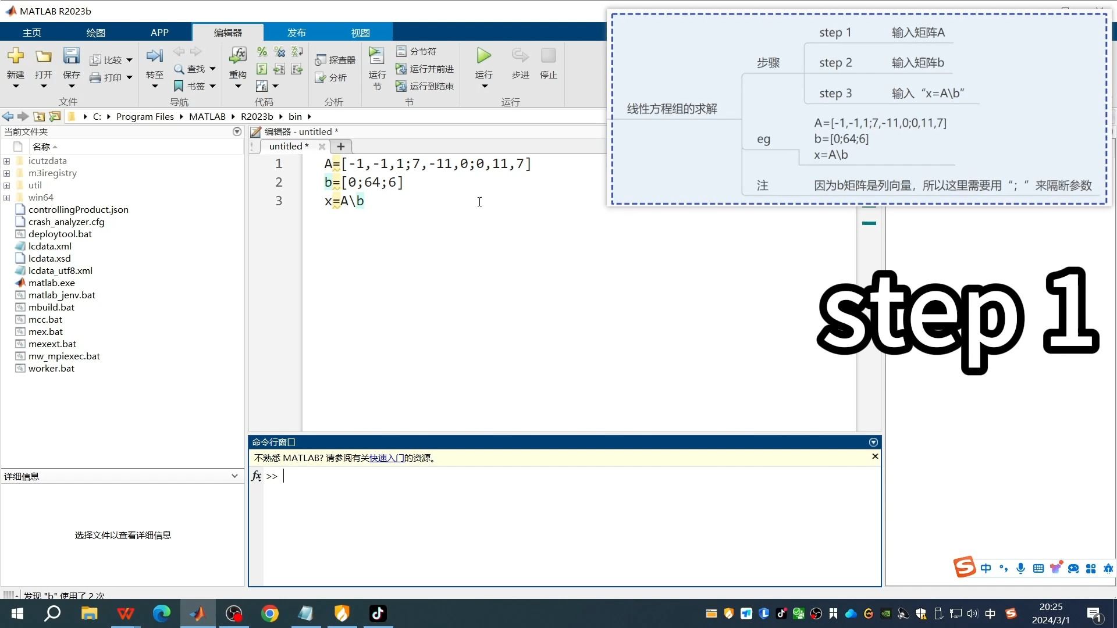Click the Go To (转至) arrow icon

(154, 56)
